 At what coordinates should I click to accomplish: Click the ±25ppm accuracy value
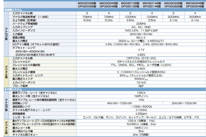pos(141,114)
